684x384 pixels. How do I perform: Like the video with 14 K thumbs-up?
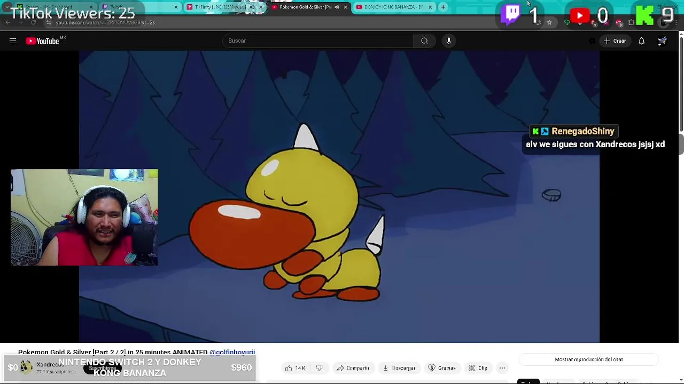pos(295,368)
